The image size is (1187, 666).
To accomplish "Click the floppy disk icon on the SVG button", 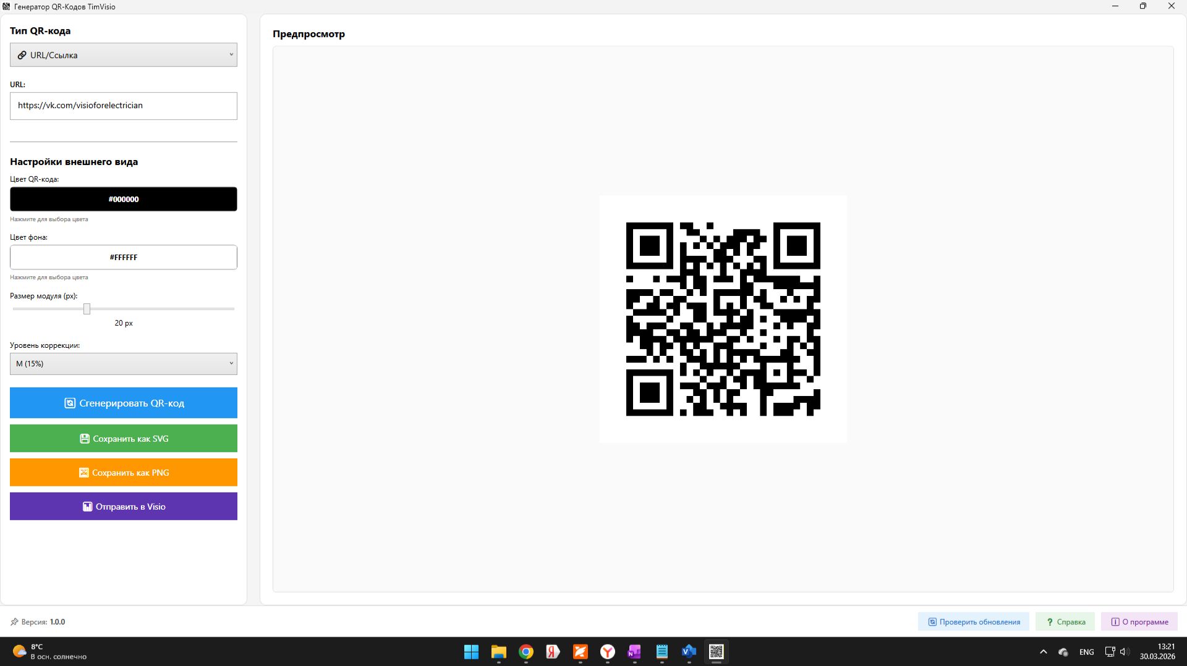I will 84,438.
